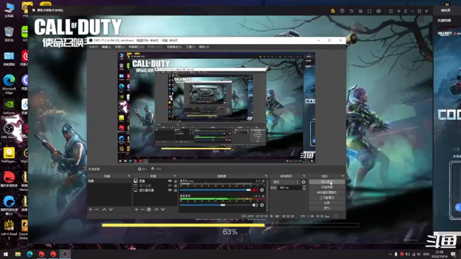
Task: Adjust mic/aux volume slider handle
Action: click(248, 190)
